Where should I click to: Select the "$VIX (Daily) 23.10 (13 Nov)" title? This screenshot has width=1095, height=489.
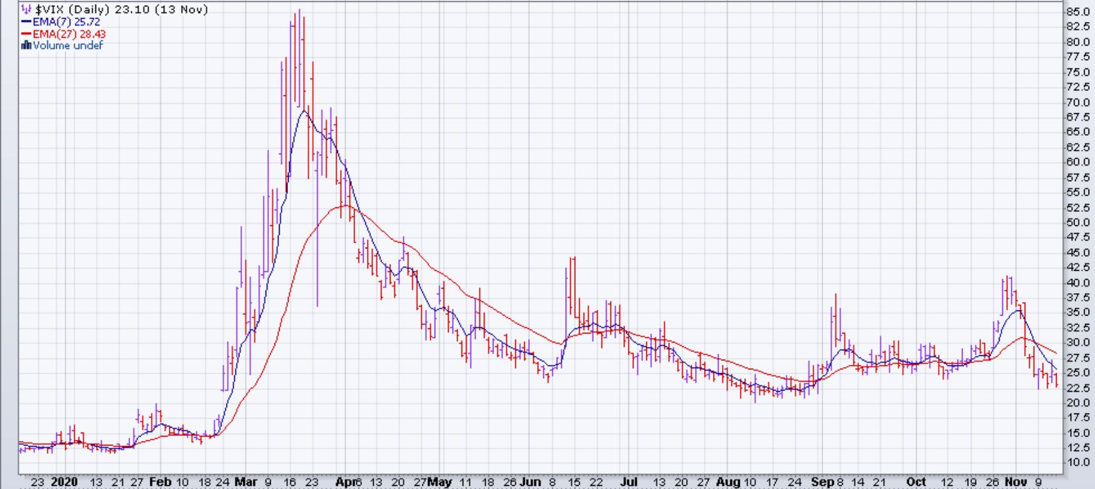click(x=122, y=10)
